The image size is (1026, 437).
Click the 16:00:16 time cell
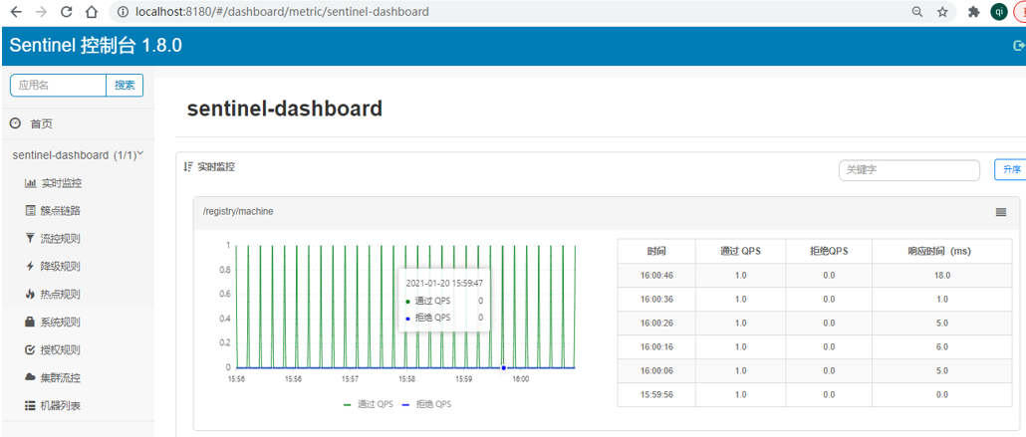[656, 346]
